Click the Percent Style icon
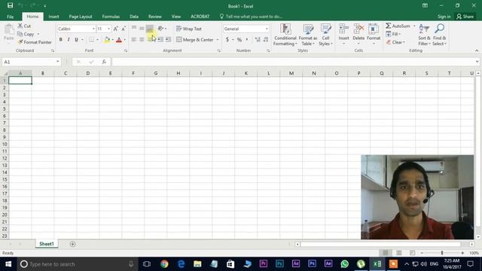Screen dimensions: 482x271 tap(239, 40)
